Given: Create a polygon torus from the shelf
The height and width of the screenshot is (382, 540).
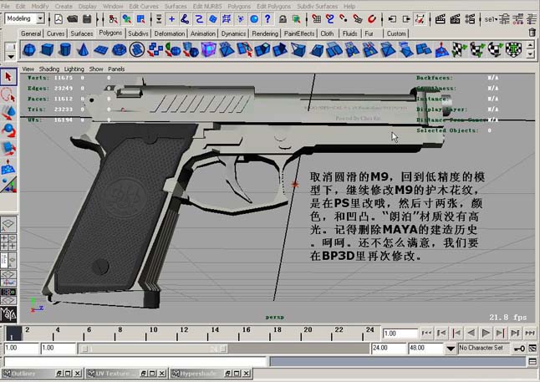Looking at the screenshot, I should tap(120, 50).
